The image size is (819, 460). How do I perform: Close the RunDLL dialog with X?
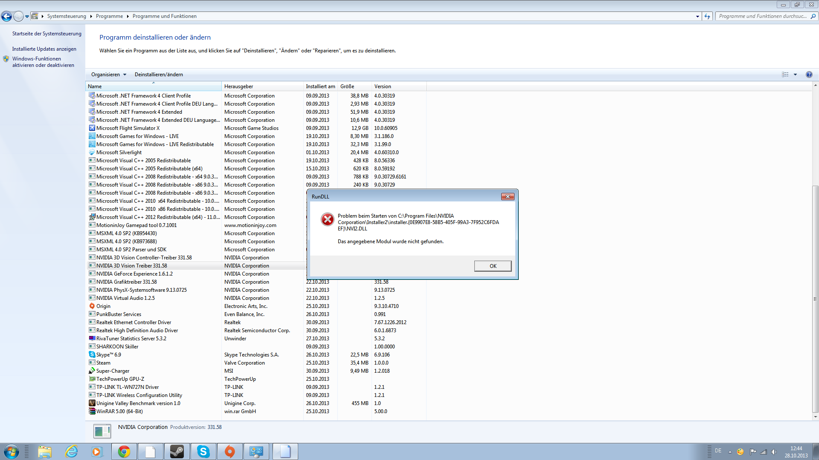[507, 196]
